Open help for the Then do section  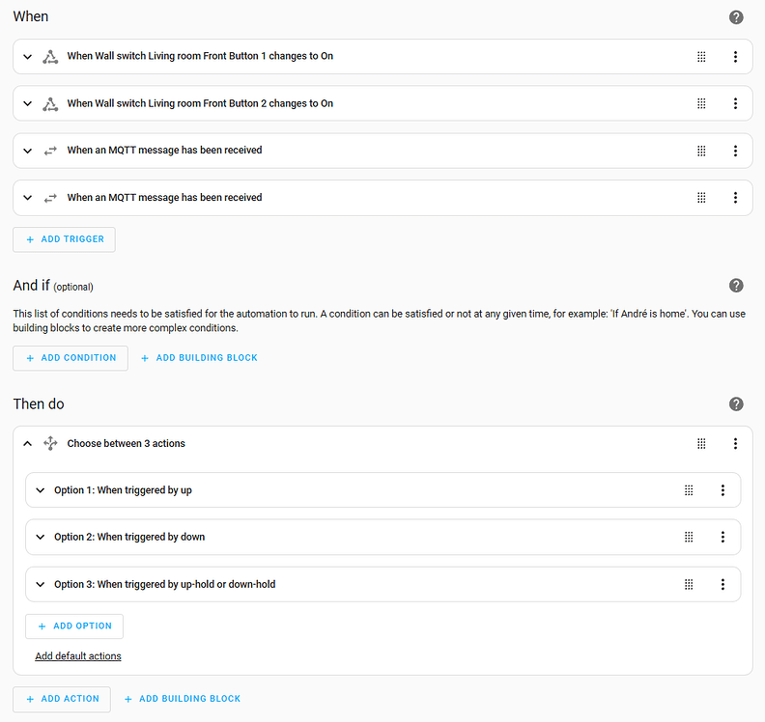click(736, 404)
